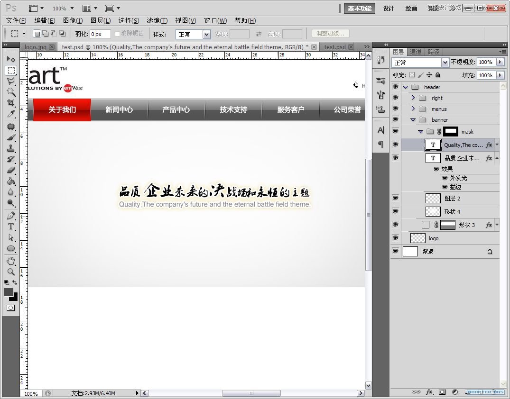Click the background color swatch
This screenshot has height=399, width=510.
15,298
